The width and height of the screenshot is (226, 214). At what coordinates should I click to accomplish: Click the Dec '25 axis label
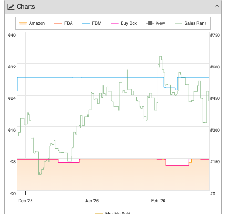[x=25, y=201]
